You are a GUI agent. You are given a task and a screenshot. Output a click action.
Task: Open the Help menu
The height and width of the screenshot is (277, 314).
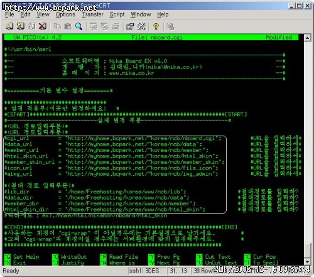point(163,14)
